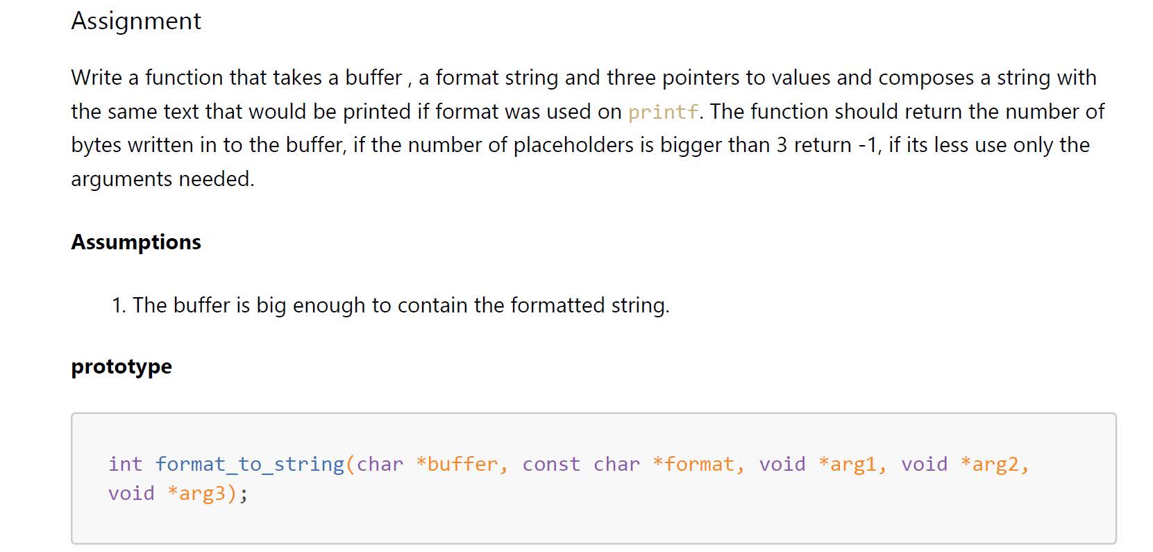The height and width of the screenshot is (552, 1153).
Task: Click the highlighted printf inline code
Action: tap(663, 112)
